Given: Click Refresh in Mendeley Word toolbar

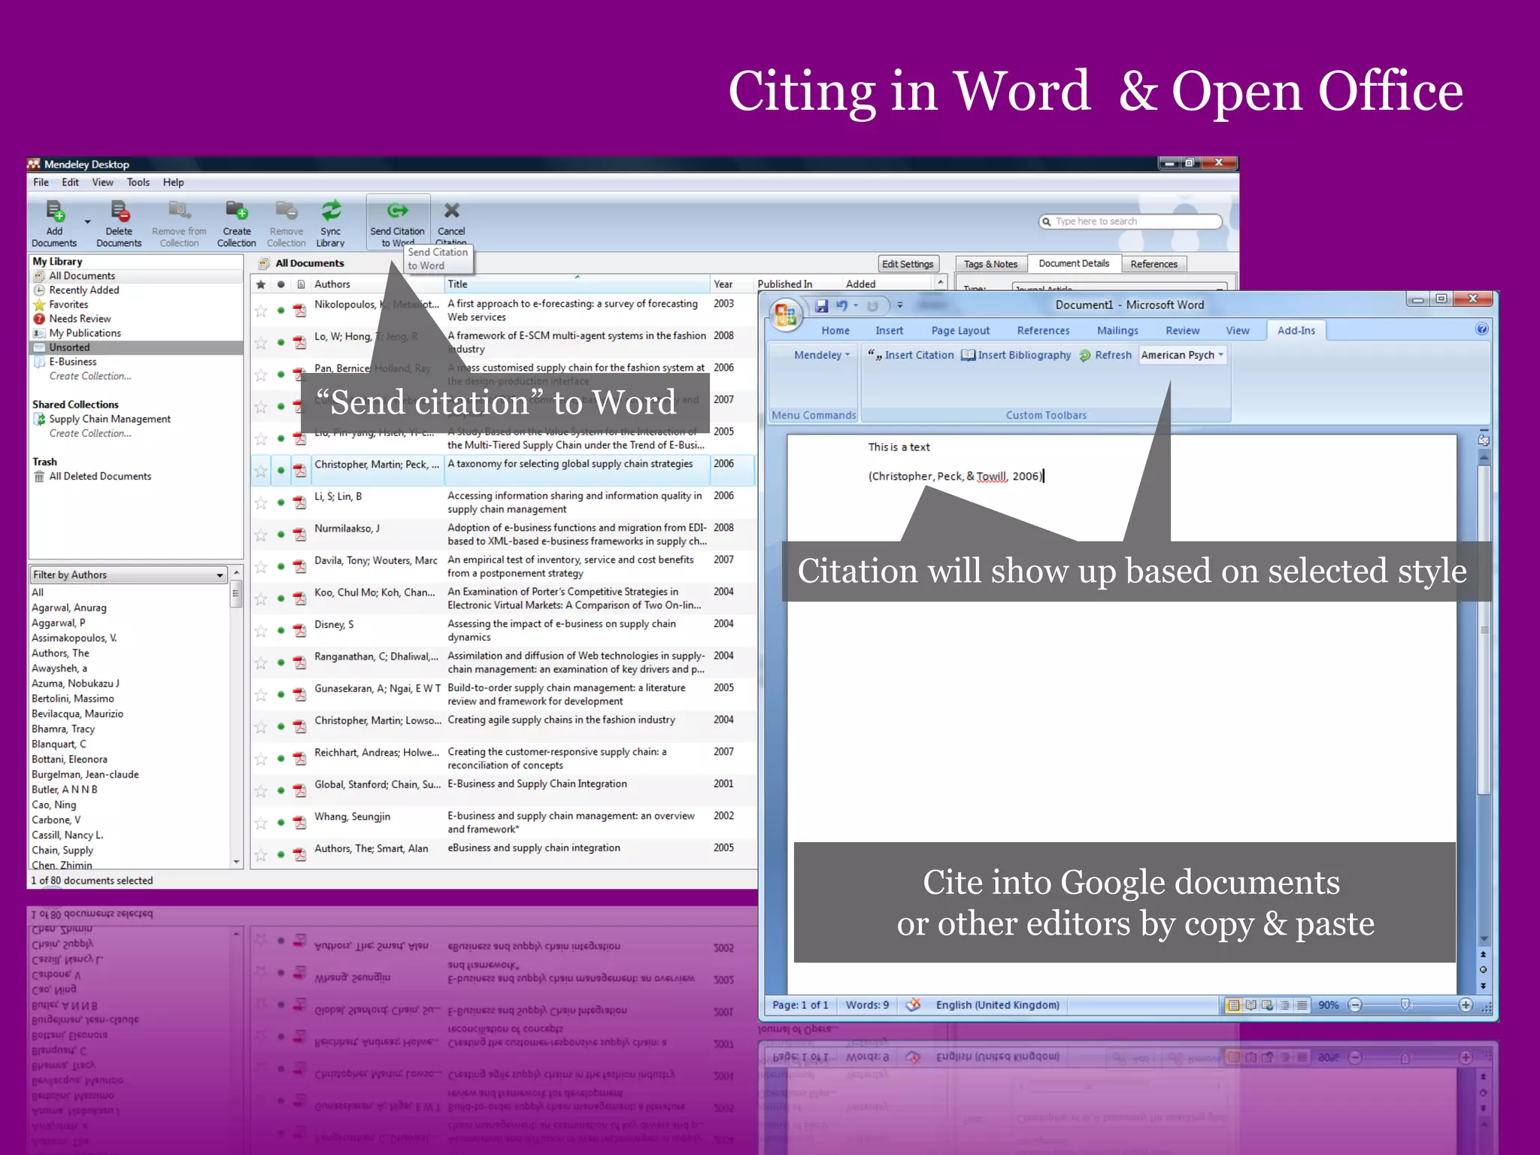Looking at the screenshot, I should point(1105,355).
